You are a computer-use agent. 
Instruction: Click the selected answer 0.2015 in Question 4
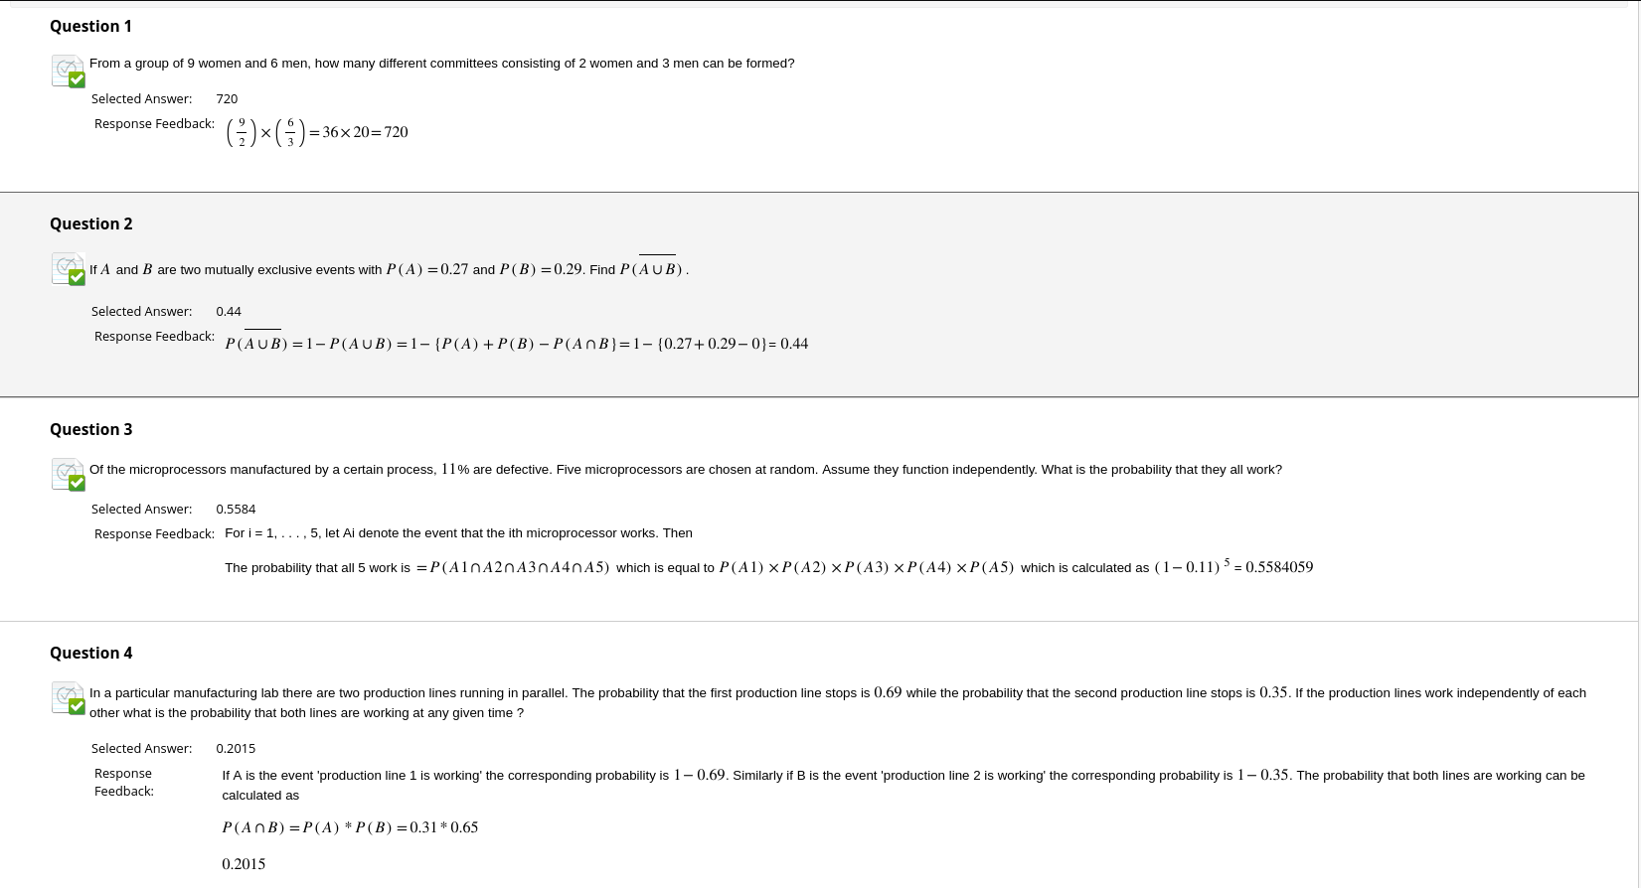pyautogui.click(x=236, y=748)
